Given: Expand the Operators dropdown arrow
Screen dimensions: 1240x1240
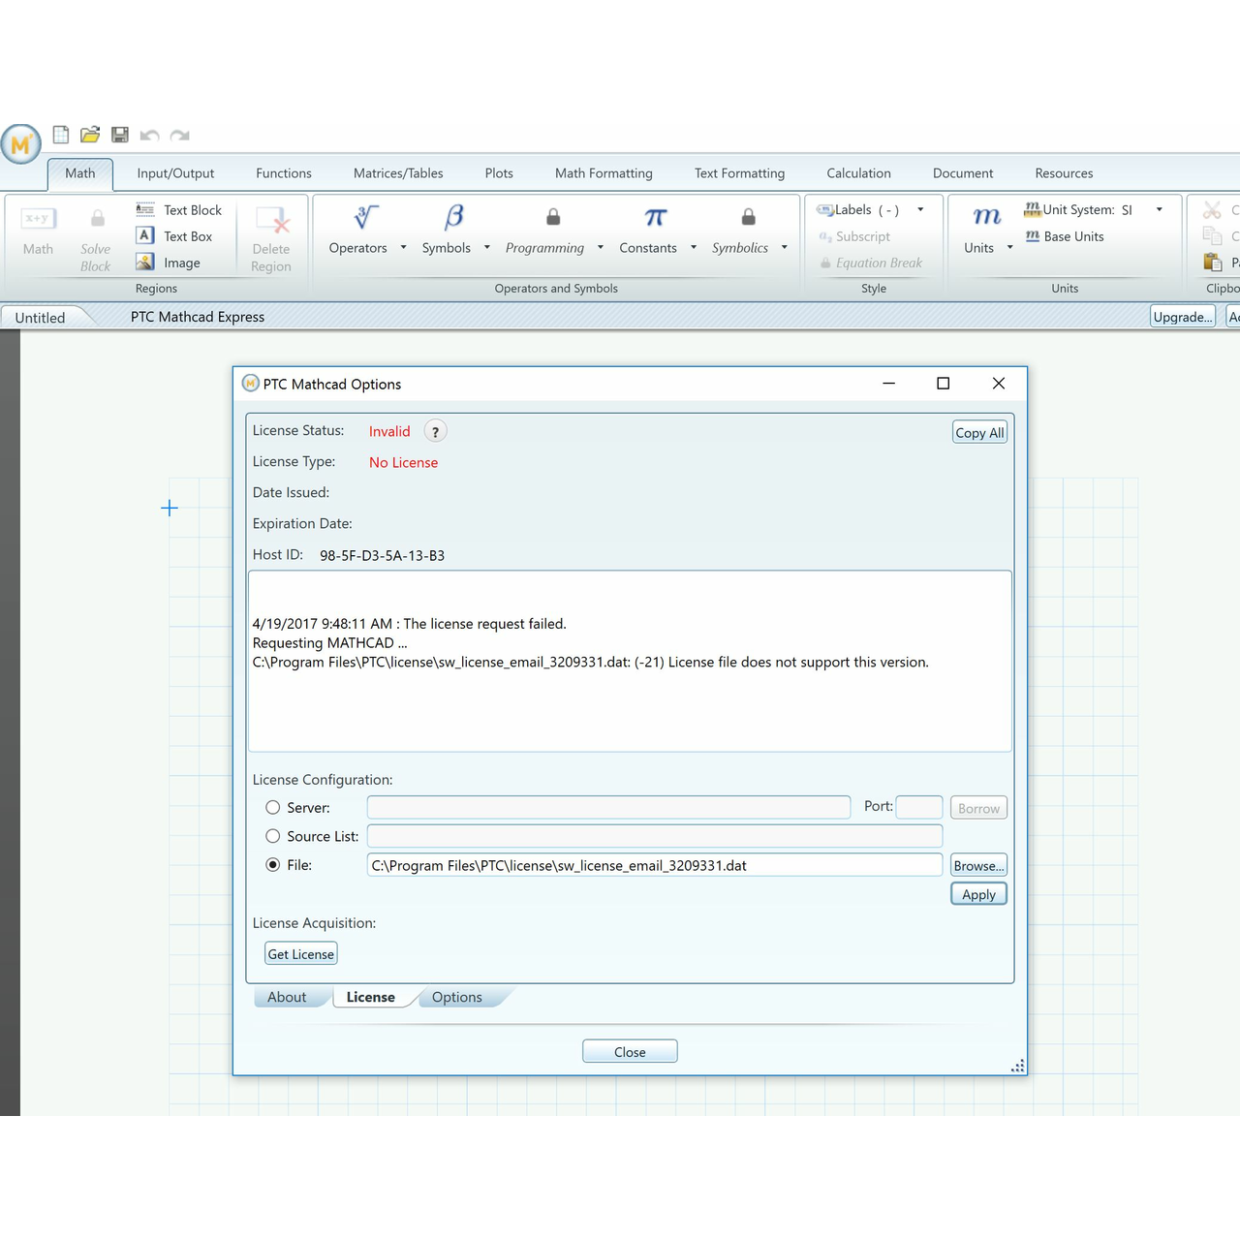Looking at the screenshot, I should pos(403,248).
